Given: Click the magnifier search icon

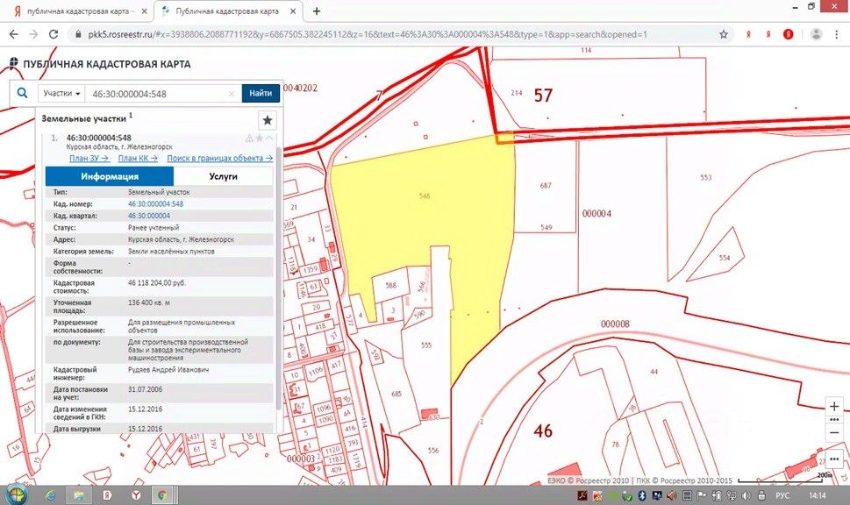Looking at the screenshot, I should tap(22, 93).
